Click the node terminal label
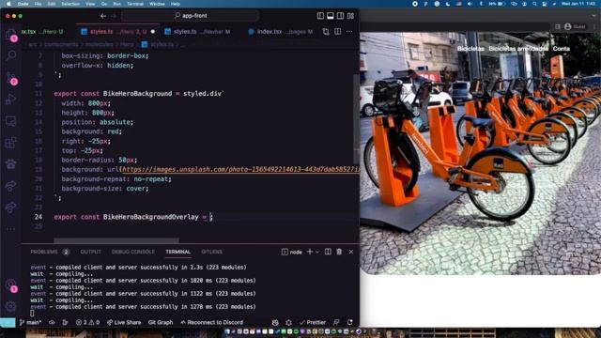601x338 pixels. click(292, 252)
